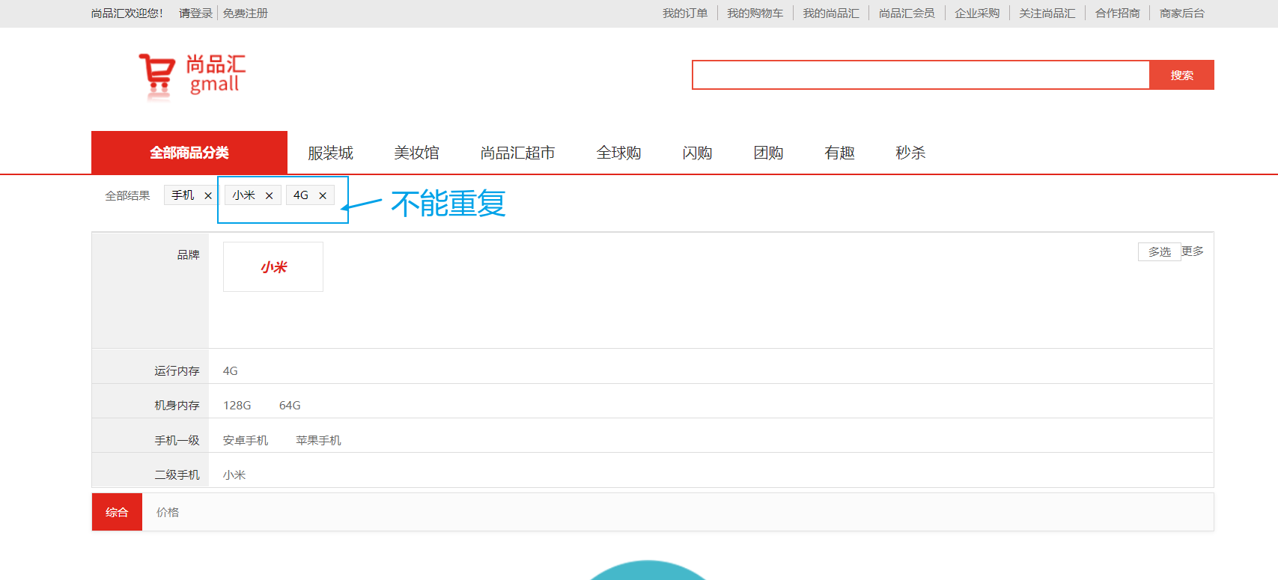Open 商家后台 link

tap(1182, 13)
